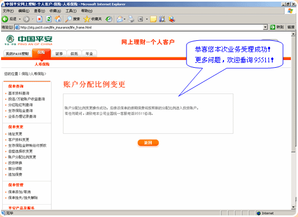Viewport: 298px width, 217px height.
Task: Open 投连/万能账户收益查询 link
Action: 26,99
